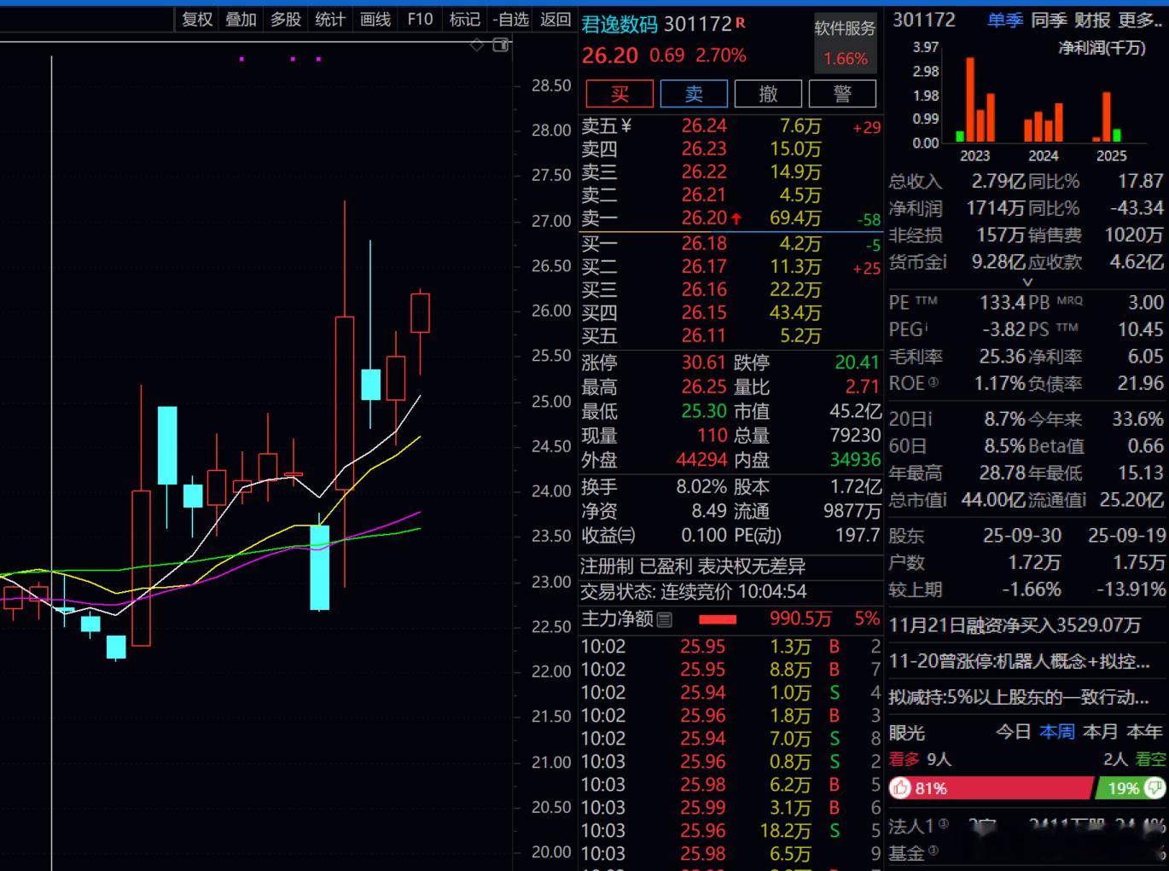Vote 看空 bearish label

point(1149,758)
